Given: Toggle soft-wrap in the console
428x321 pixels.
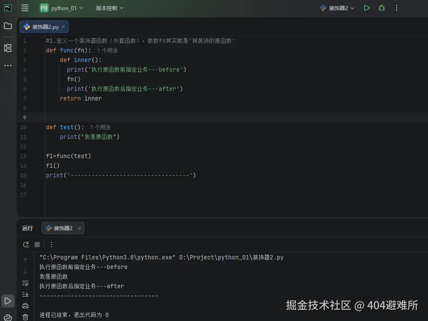Looking at the screenshot, I should tap(25, 283).
